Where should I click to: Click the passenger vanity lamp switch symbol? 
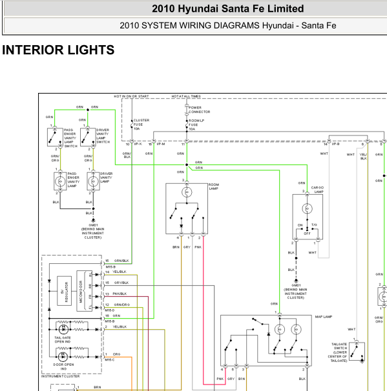coord(55,137)
